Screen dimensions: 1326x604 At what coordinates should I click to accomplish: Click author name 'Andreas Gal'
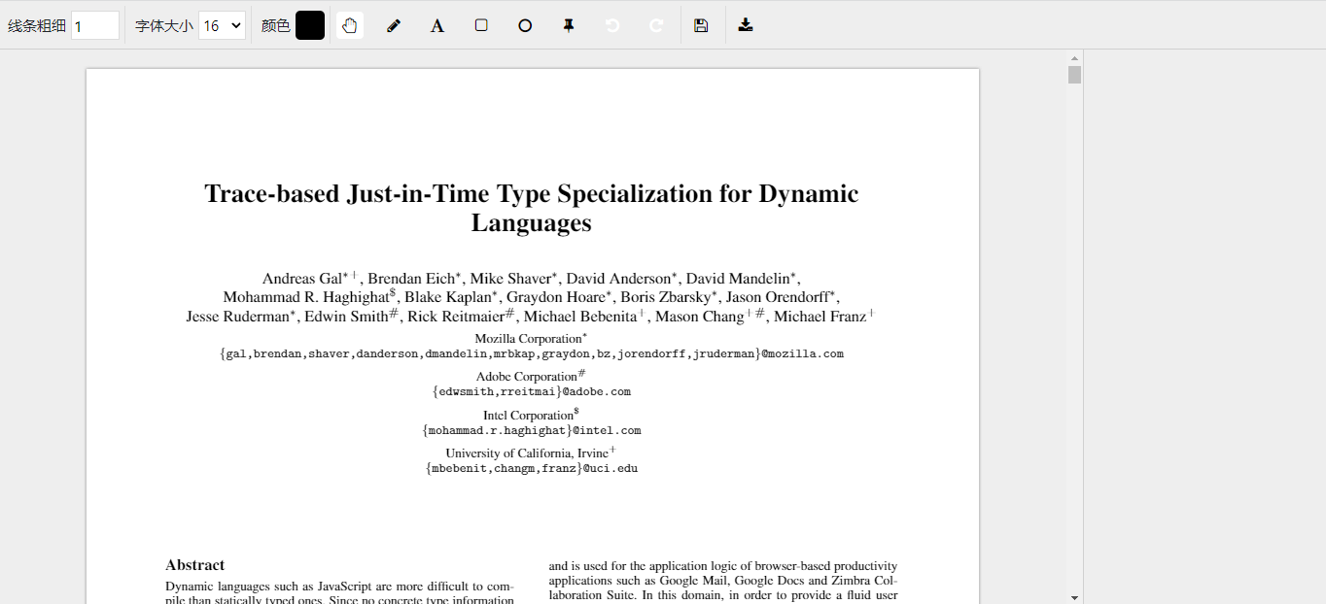(x=302, y=279)
